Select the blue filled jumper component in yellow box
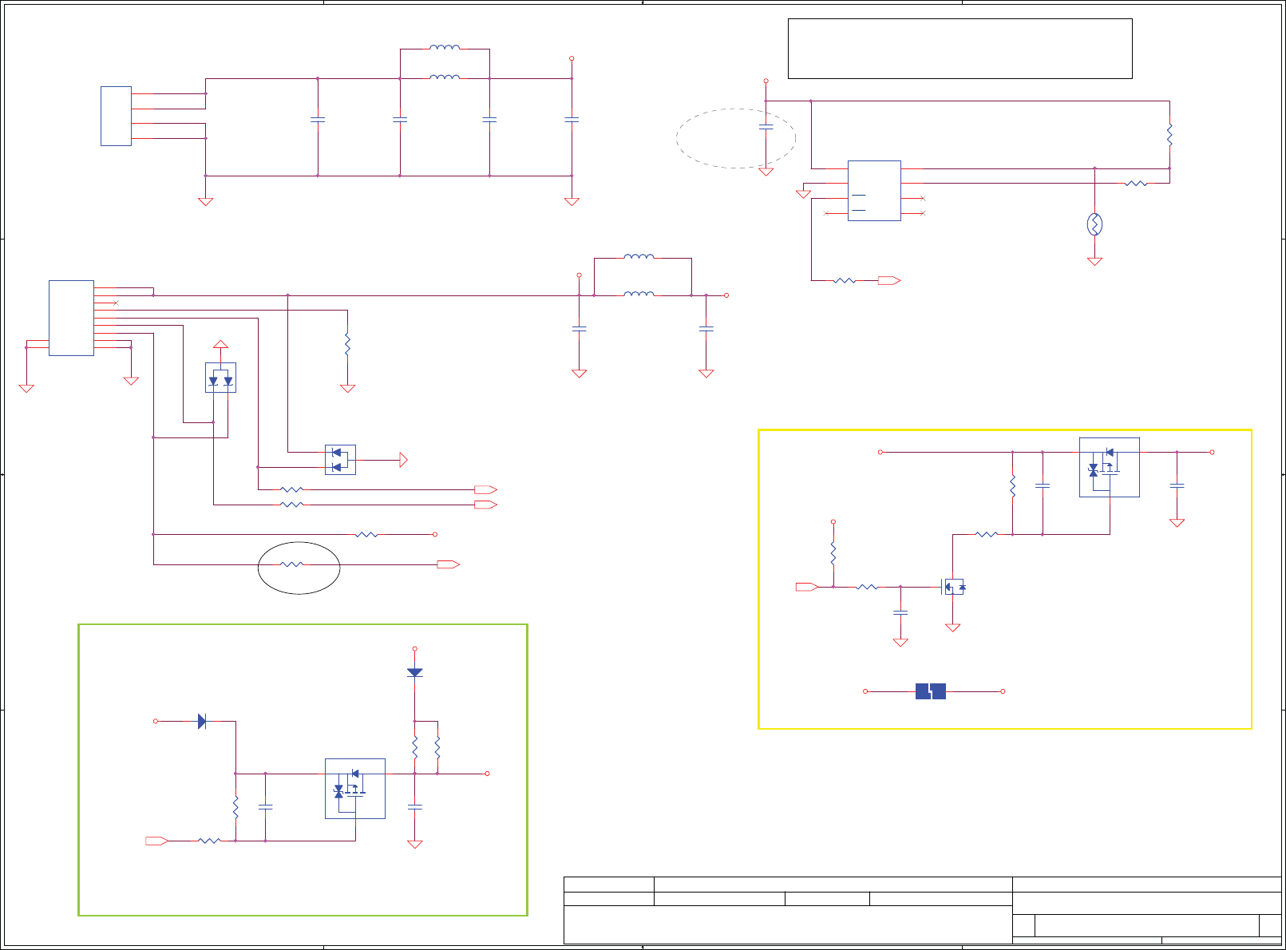 pos(931,691)
